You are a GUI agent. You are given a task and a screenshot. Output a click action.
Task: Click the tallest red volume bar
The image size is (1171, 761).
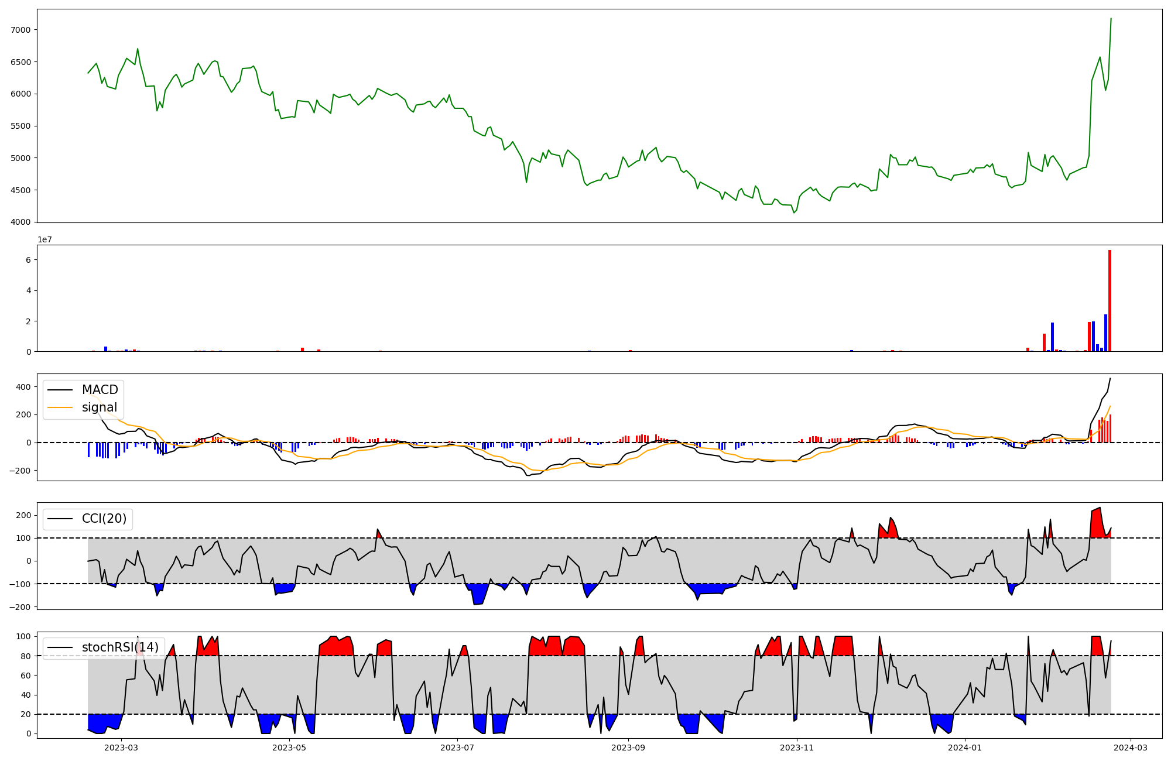point(1110,301)
